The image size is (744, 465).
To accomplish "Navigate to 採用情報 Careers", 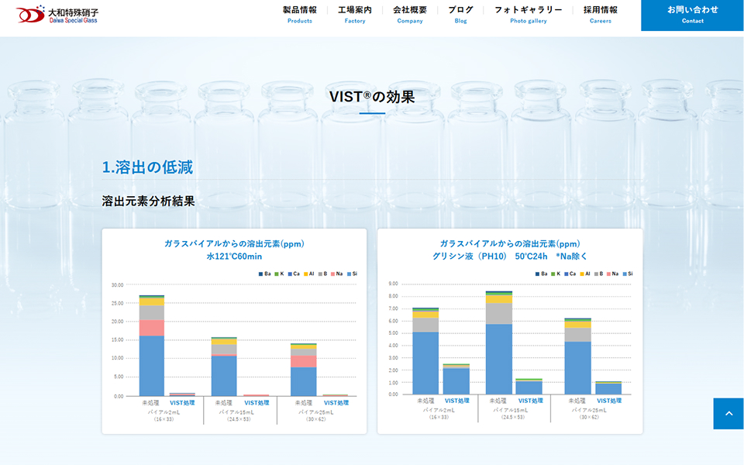I will tap(600, 14).
